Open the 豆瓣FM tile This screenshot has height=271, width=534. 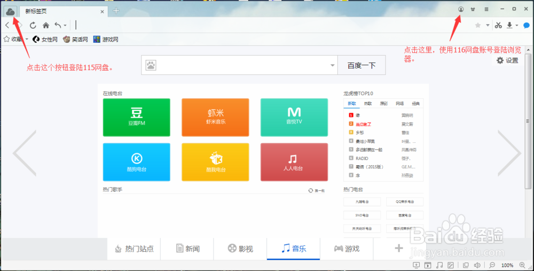[137, 117]
